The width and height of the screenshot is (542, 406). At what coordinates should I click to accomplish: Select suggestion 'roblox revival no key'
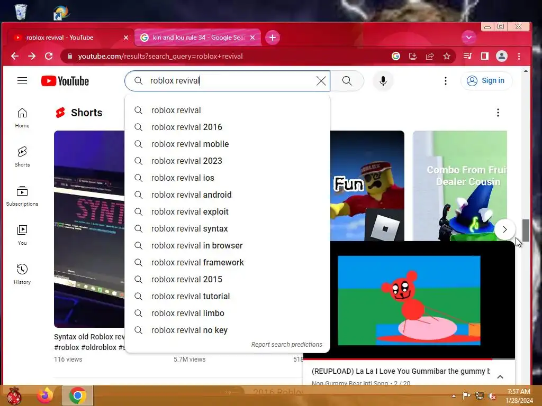coord(228,330)
